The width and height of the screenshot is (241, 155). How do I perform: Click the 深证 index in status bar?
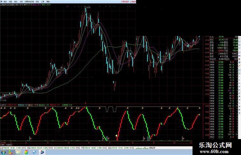point(40,148)
